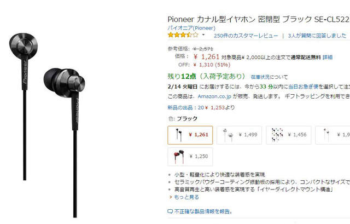This screenshot has width=350, height=224.
Task: Select red color swatch ¥1,250
Action: point(190,157)
